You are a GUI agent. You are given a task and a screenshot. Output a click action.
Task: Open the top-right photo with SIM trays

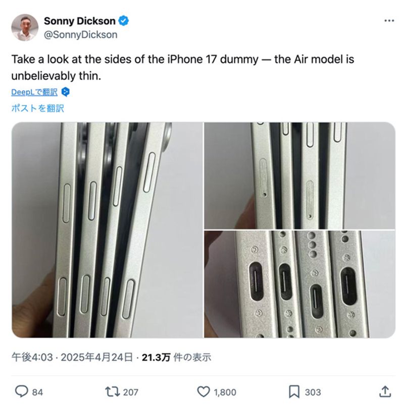[x=300, y=176]
